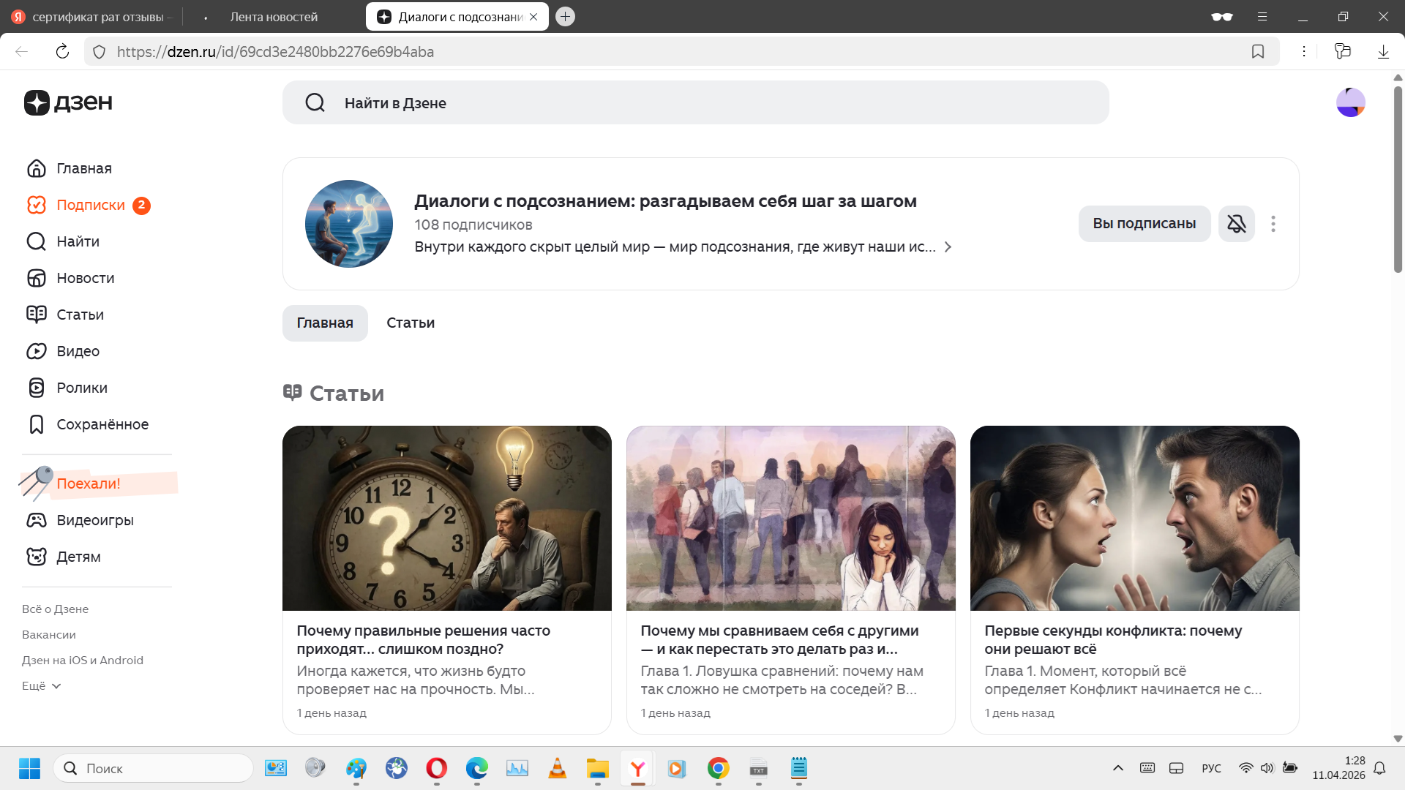The image size is (1405, 790).
Task: Open channel three-dot options menu
Action: (1273, 224)
